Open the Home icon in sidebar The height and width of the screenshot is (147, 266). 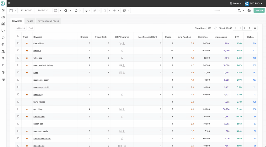(x=3, y=10)
